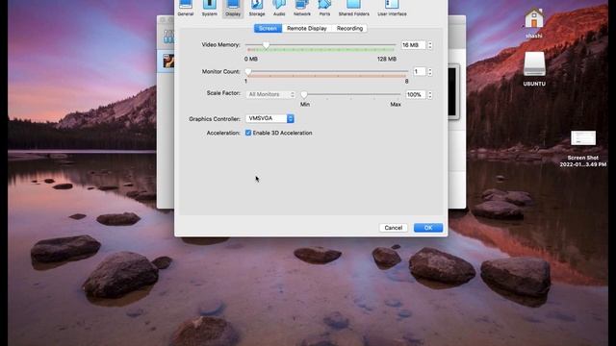Image resolution: width=616 pixels, height=346 pixels.
Task: Click the Cancel button
Action: pyautogui.click(x=394, y=228)
